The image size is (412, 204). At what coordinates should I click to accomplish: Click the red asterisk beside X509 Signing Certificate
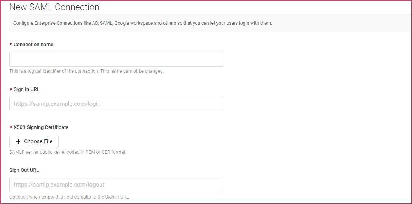(11, 128)
